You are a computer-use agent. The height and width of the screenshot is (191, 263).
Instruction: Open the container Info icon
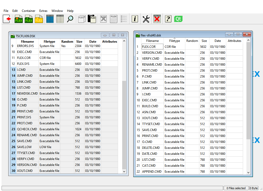[x=135, y=19]
